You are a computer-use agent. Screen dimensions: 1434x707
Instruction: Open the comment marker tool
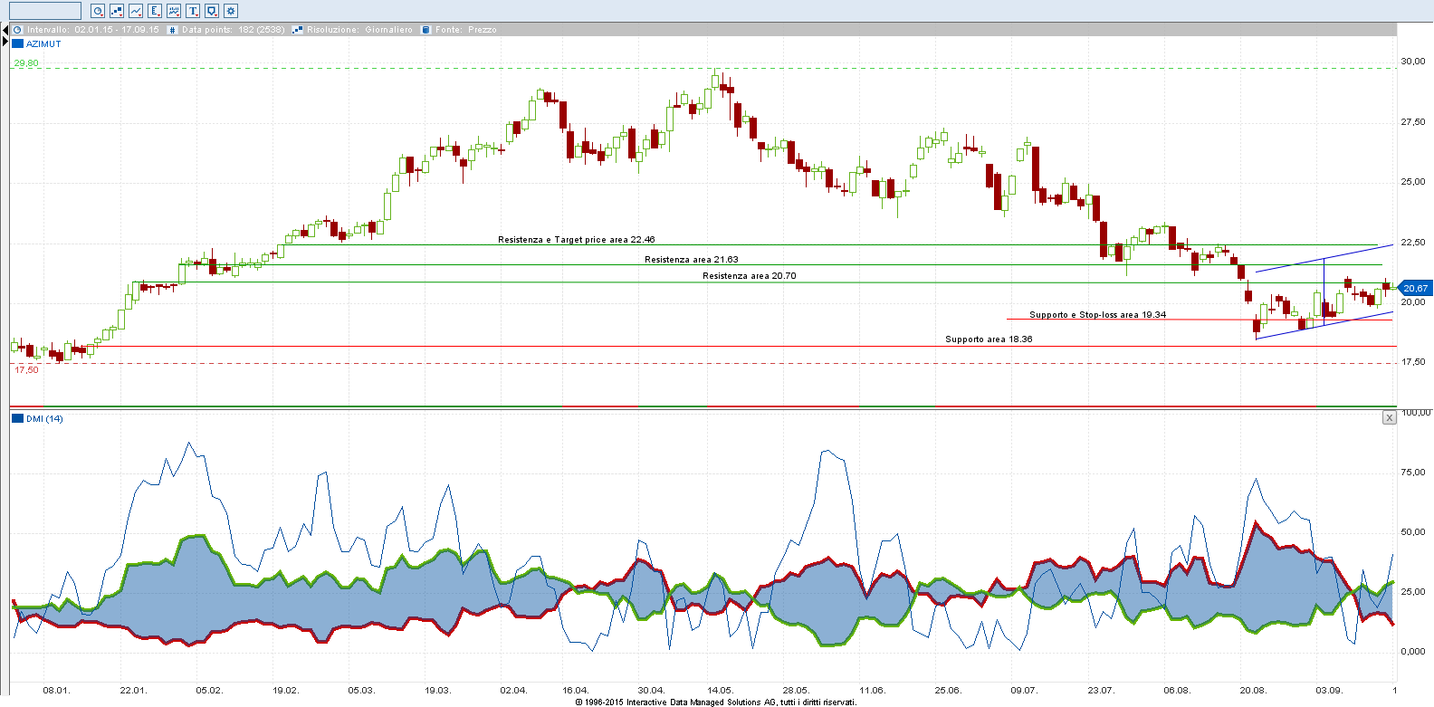[212, 11]
